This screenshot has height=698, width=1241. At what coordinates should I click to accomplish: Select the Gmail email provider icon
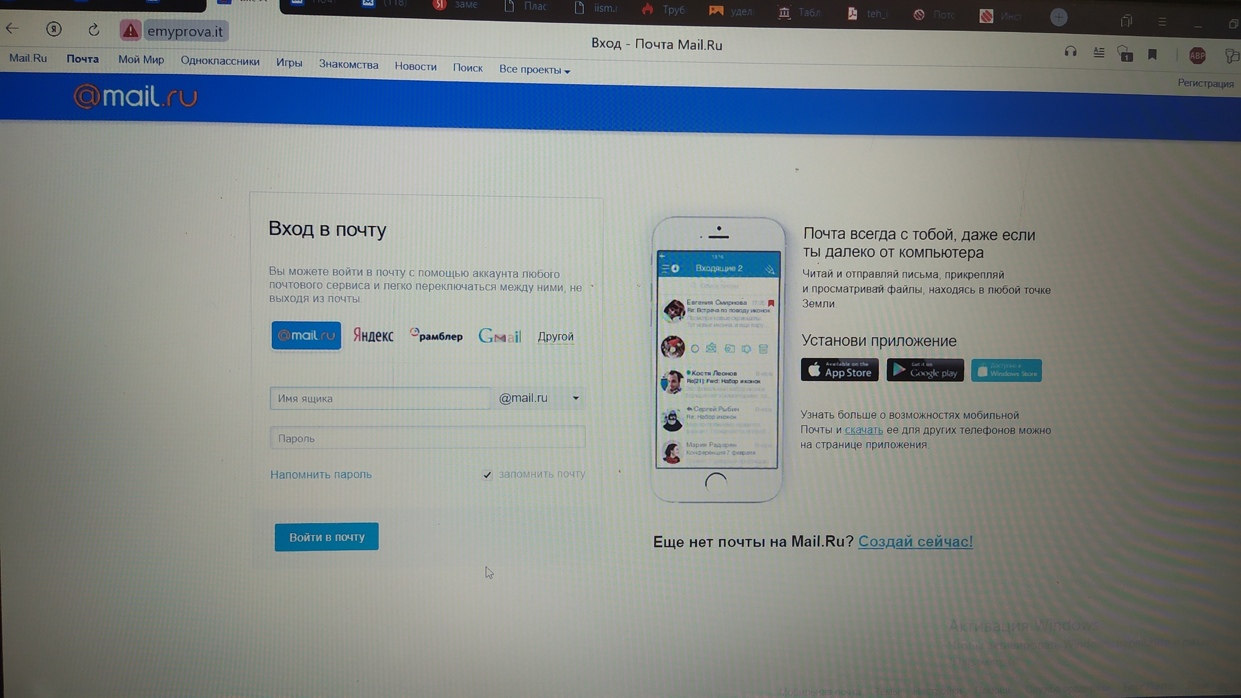click(499, 335)
